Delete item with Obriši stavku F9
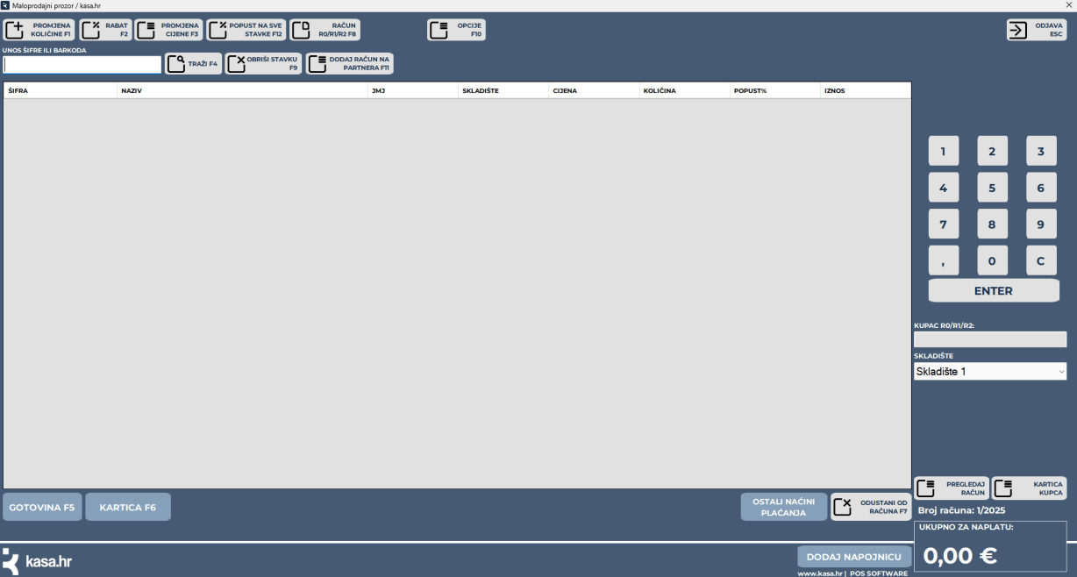 tap(263, 64)
